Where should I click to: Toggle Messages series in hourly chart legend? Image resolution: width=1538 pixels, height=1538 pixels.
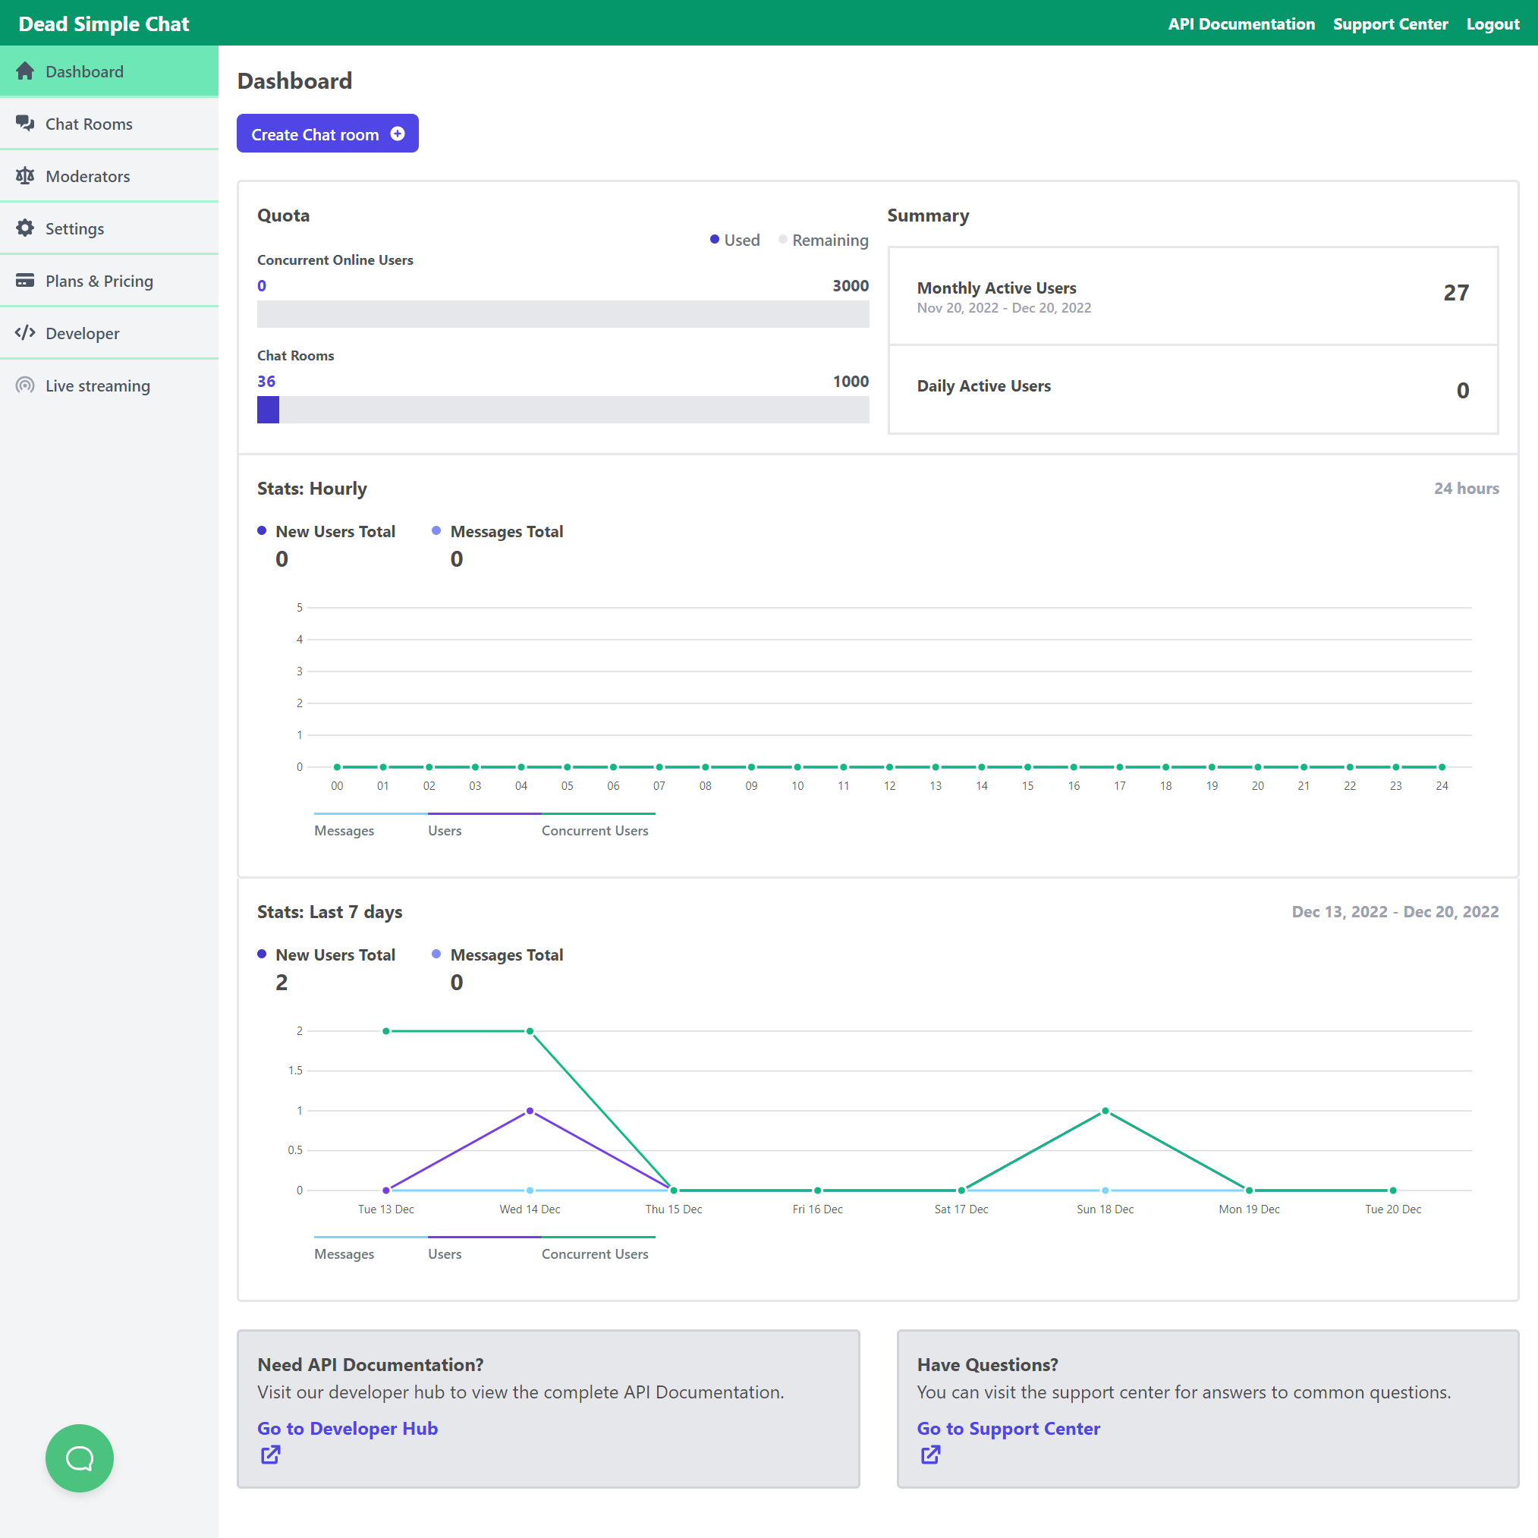tap(344, 830)
